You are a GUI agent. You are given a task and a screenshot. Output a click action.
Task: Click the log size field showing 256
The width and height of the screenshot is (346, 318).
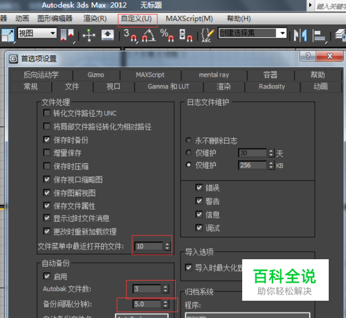tap(253, 165)
